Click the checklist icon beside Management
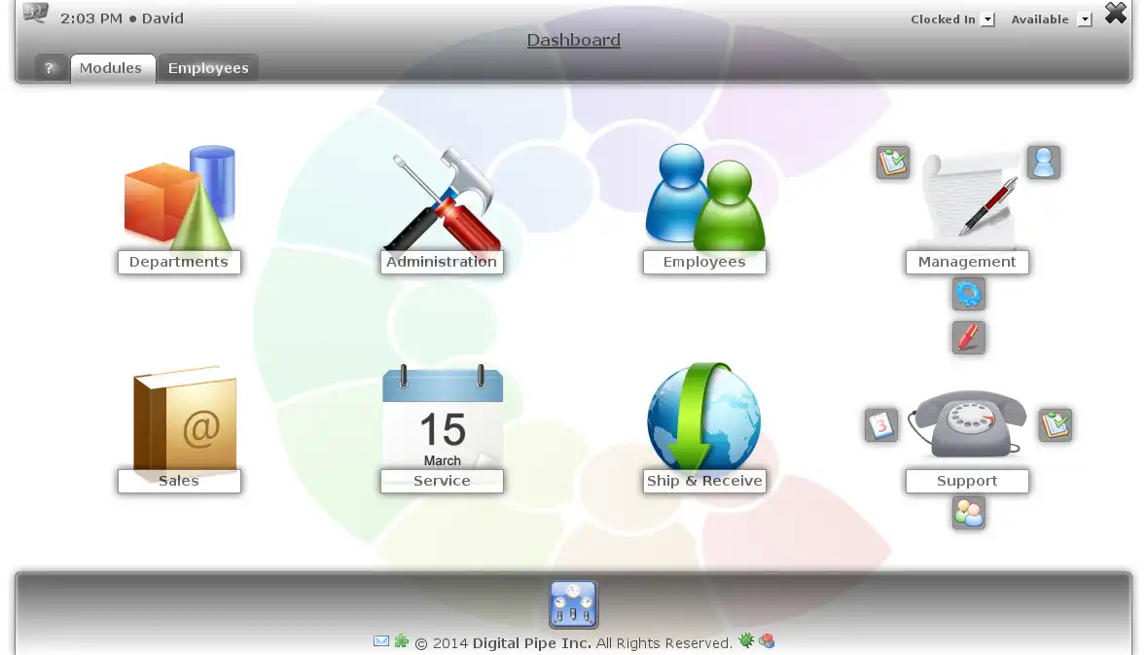Screen dimensions: 1147x655 (x=893, y=162)
